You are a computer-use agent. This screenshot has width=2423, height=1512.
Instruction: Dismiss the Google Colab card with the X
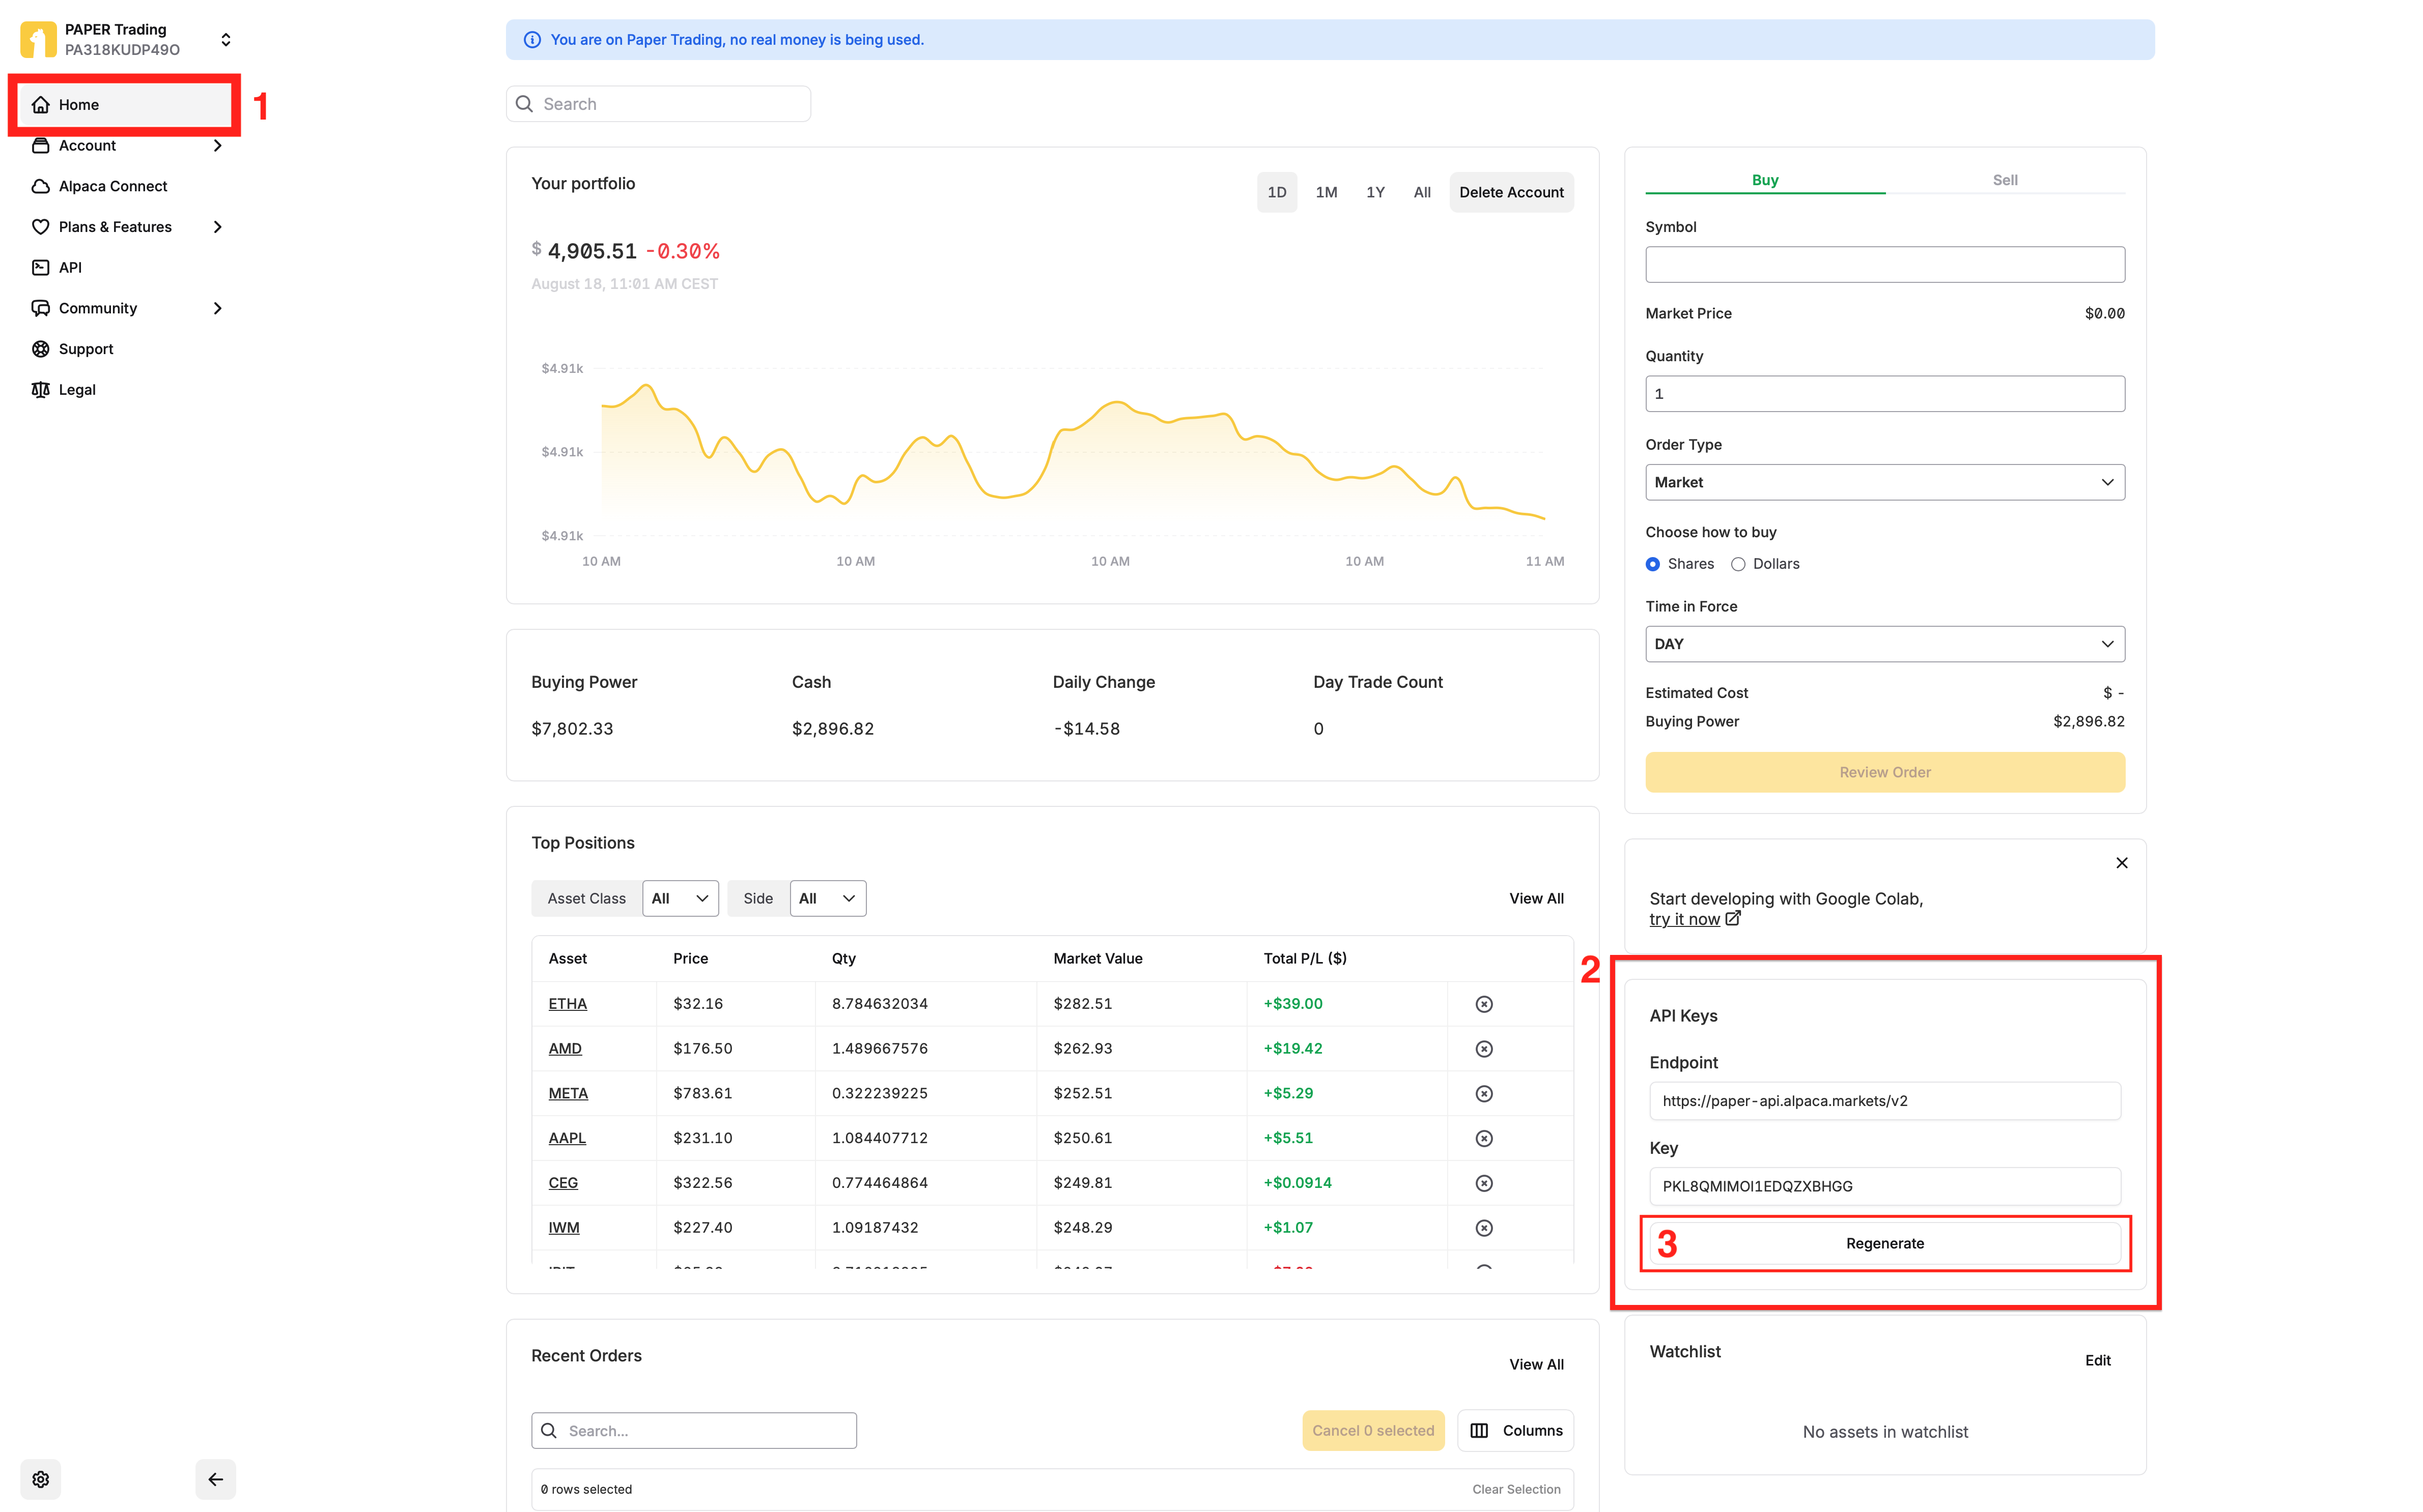click(2122, 863)
